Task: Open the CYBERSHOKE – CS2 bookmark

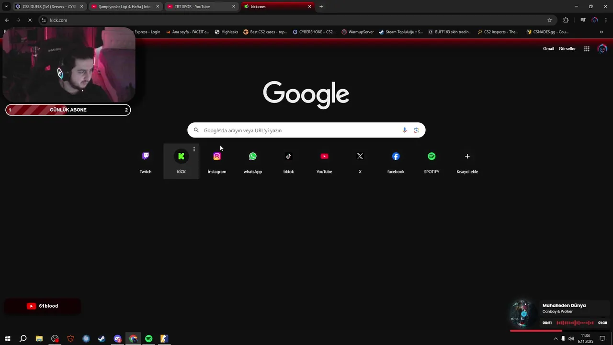Action: [x=314, y=32]
